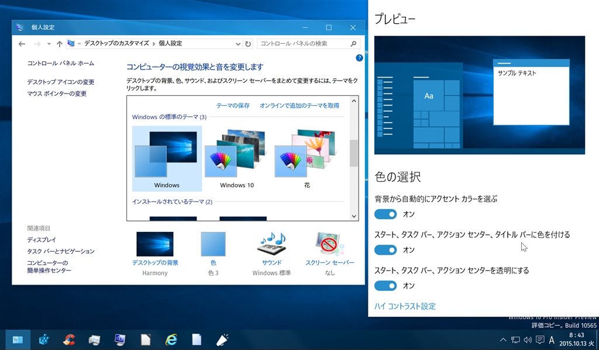Click the IME A input indicator
The width and height of the screenshot is (599, 350).
552,339
